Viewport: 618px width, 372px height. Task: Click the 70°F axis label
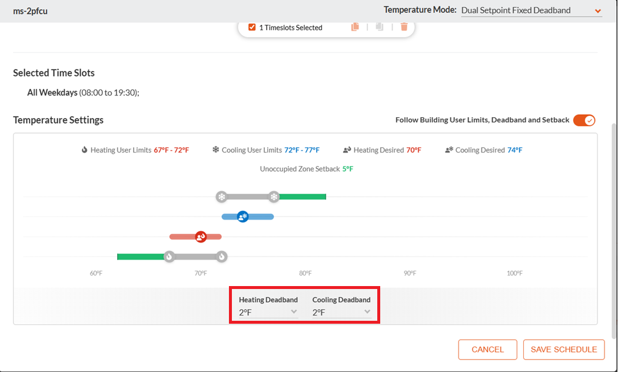[201, 273]
